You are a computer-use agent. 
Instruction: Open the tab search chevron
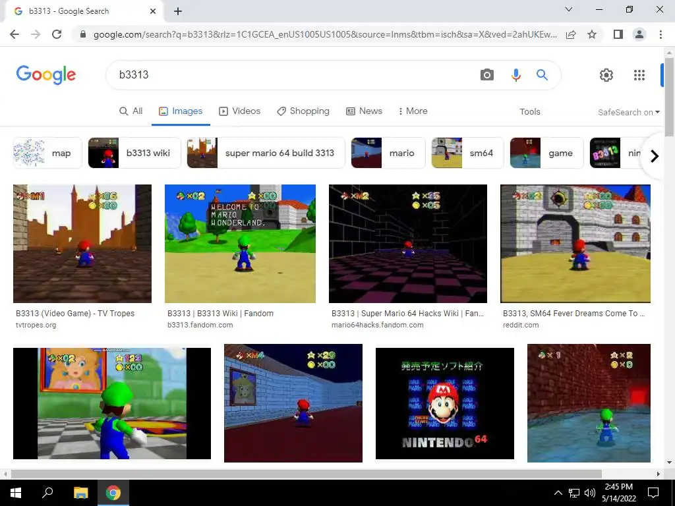pos(569,9)
